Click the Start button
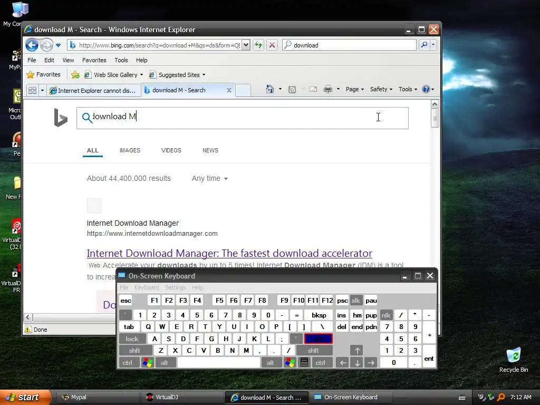Screen dimensions: 540x405 coord(25,397)
